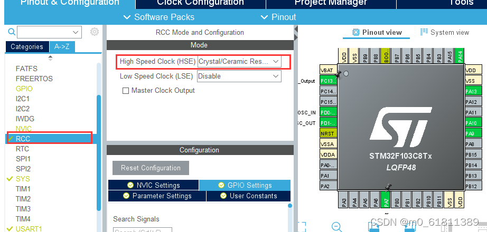487x232 pixels.
Task: Click pin PA10 on the chip
Action: 473,123
